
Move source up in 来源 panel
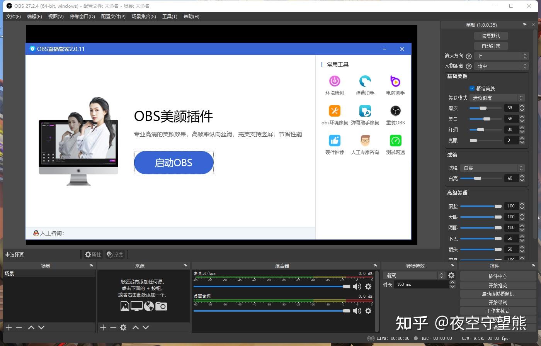(136, 327)
